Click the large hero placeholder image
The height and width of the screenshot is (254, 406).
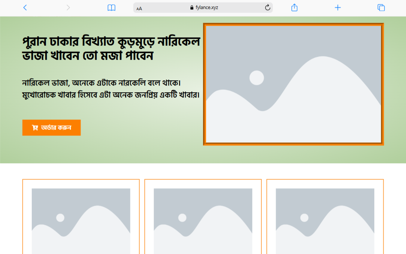[x=293, y=84]
